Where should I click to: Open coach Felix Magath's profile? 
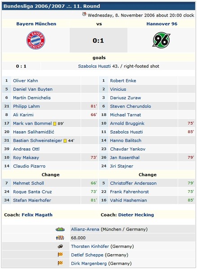click(37, 215)
